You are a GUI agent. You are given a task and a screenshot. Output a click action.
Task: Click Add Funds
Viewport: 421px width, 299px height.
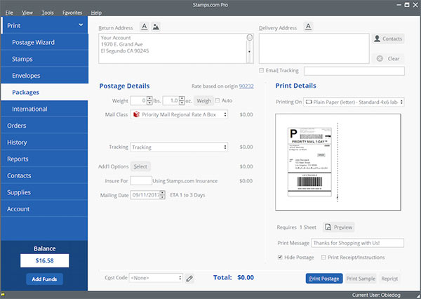[45, 279]
